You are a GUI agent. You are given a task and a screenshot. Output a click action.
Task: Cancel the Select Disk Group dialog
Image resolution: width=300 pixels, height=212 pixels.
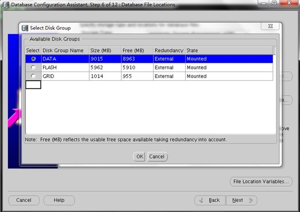click(157, 156)
